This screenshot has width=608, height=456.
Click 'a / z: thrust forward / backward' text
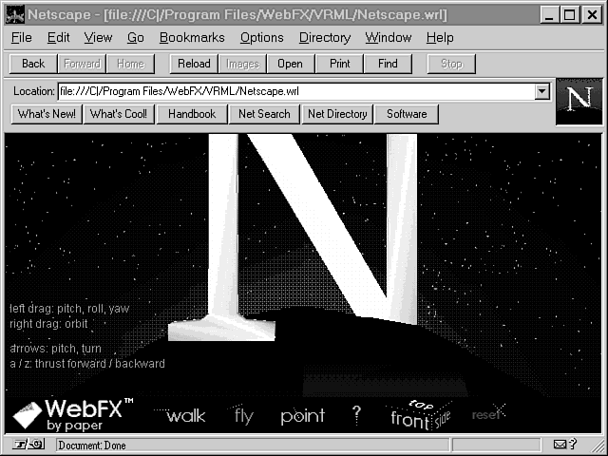pyautogui.click(x=87, y=364)
